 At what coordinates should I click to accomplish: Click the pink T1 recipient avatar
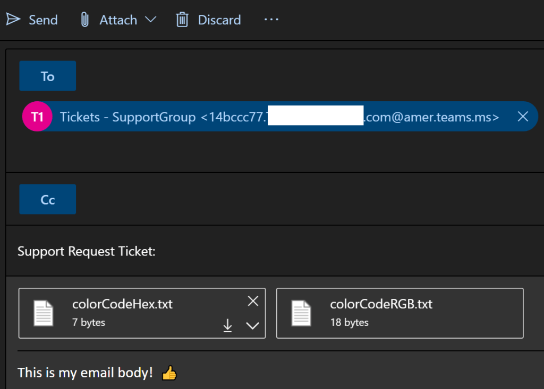coord(37,117)
